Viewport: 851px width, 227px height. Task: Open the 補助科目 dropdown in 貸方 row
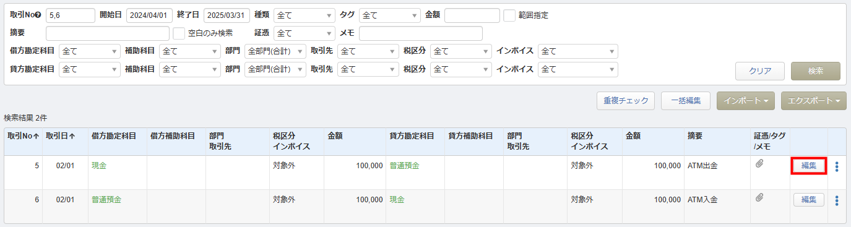(190, 69)
